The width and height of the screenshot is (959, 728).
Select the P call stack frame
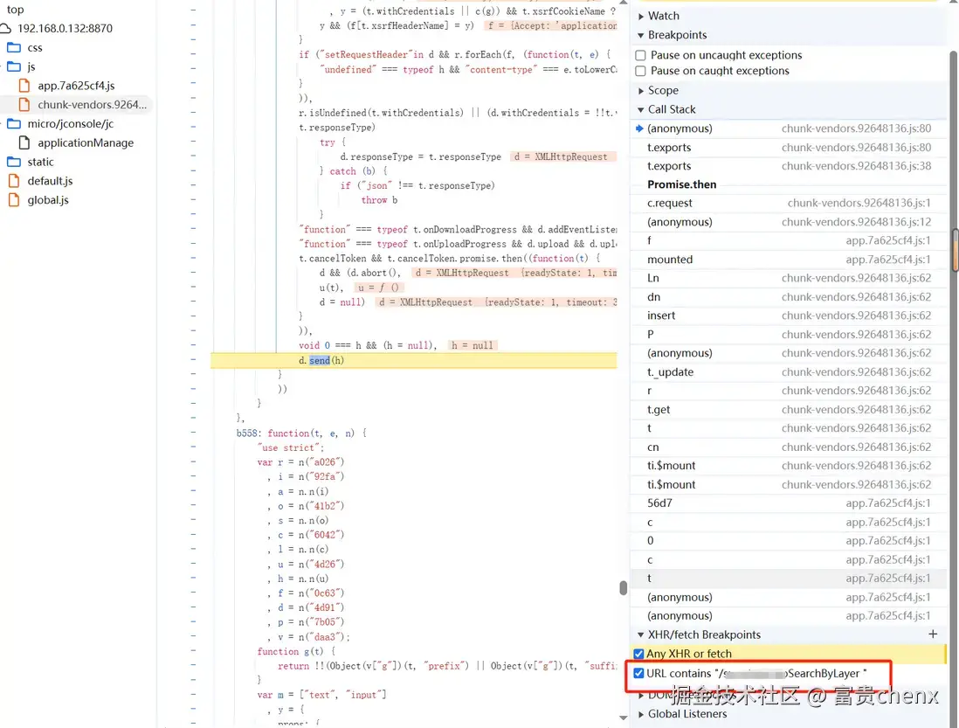point(789,334)
